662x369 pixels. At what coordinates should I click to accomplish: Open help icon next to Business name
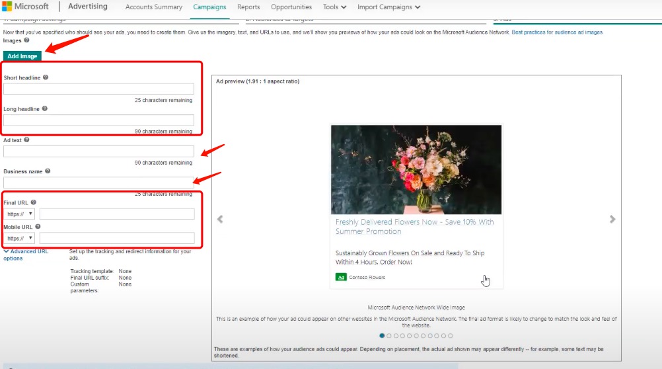coord(48,171)
